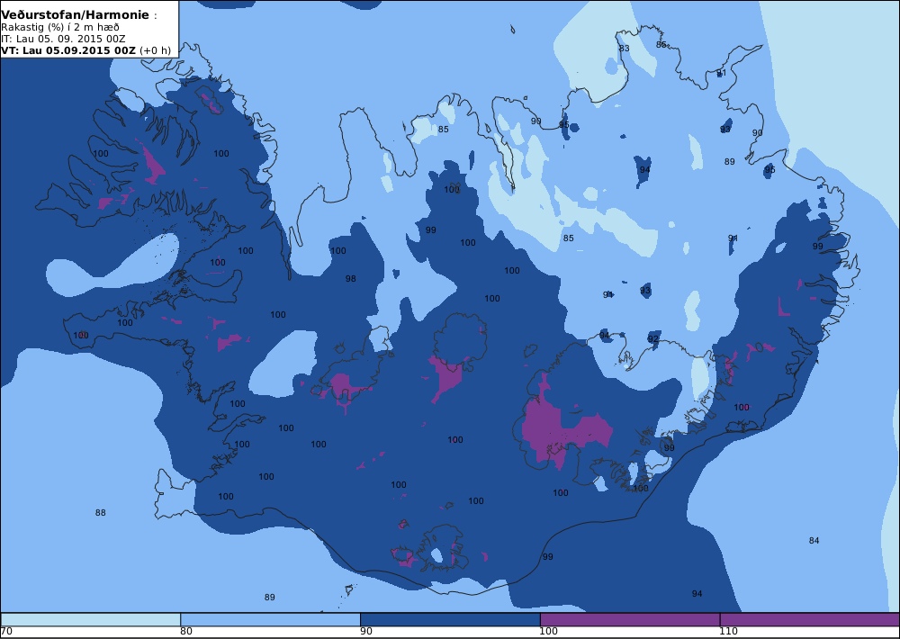Select the 'Rakastig (%) í 2 m hæð' label
The image size is (900, 639).
coord(60,28)
